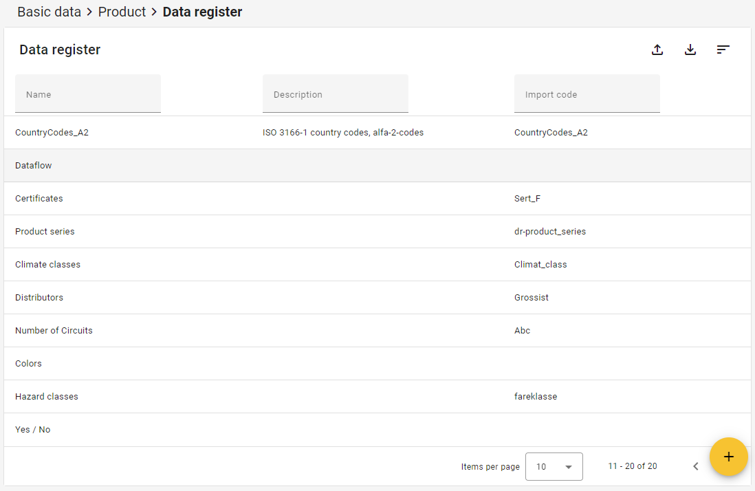The image size is (755, 491).
Task: Open the Certificates register entry
Action: [x=39, y=199]
